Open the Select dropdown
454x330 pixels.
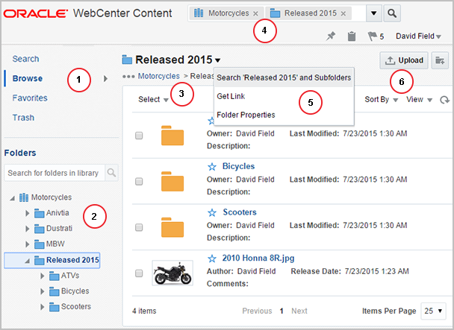153,100
